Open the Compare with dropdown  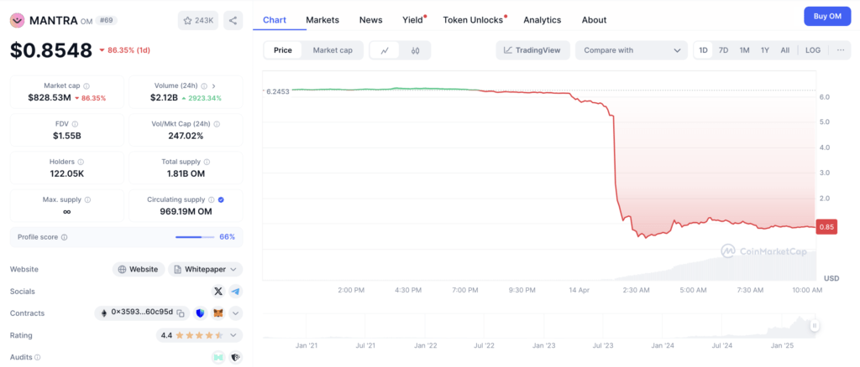[632, 50]
